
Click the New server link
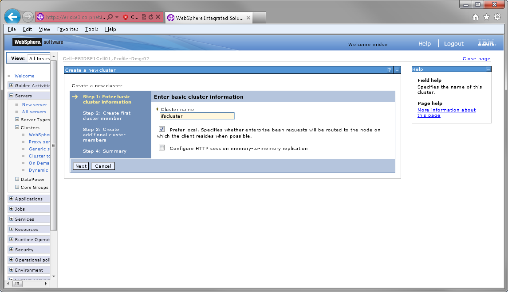pyautogui.click(x=34, y=105)
